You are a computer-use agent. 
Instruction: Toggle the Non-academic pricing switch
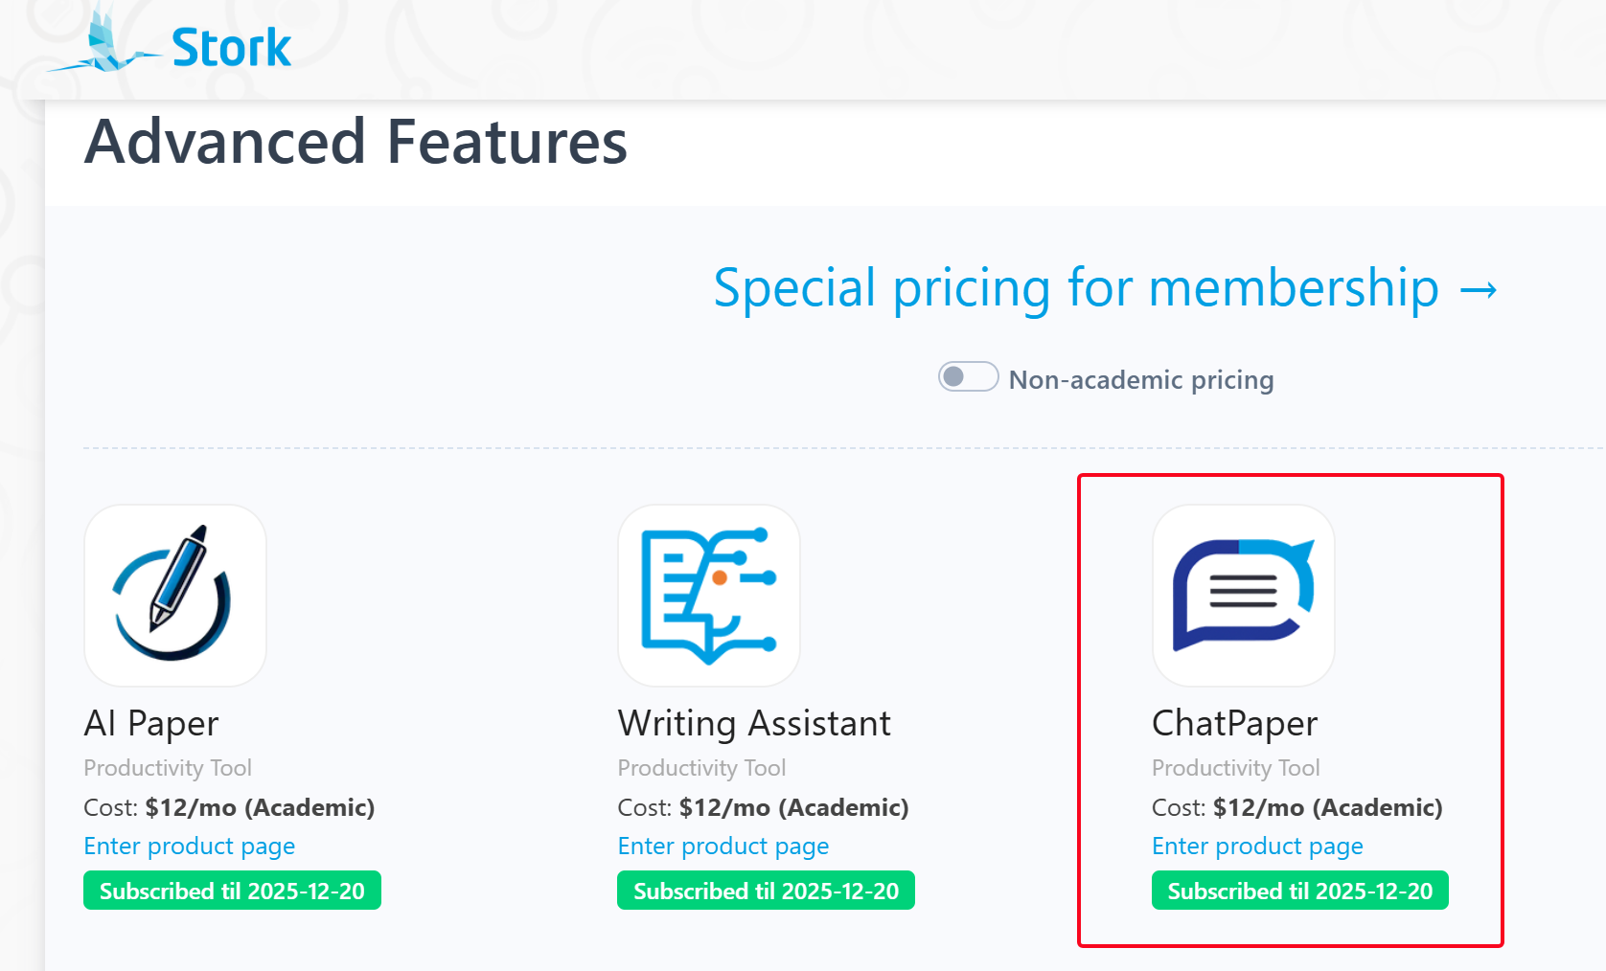(968, 377)
